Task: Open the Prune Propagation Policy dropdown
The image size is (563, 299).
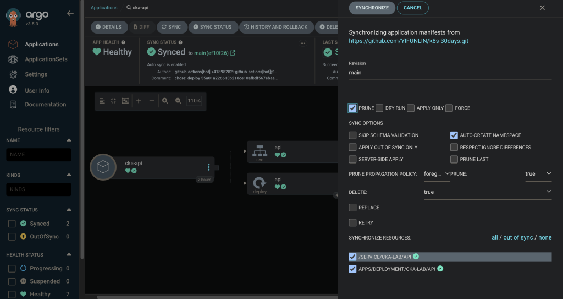Action: 437,174
